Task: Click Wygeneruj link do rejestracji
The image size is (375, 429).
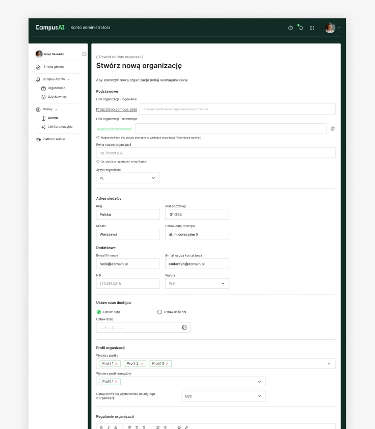Action: click(x=114, y=129)
